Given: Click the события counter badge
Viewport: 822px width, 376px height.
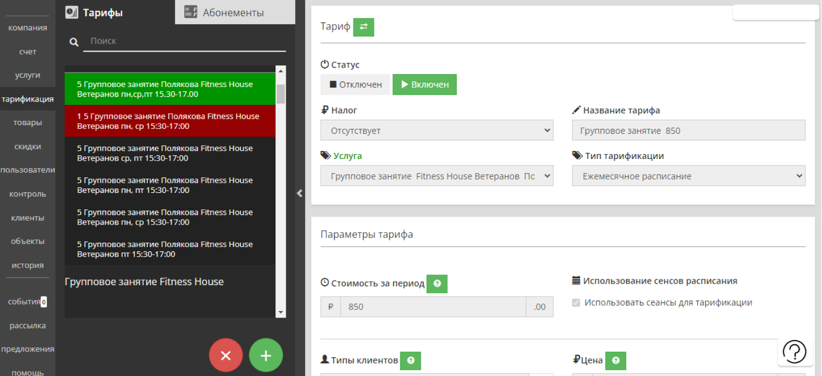Looking at the screenshot, I should (x=44, y=302).
